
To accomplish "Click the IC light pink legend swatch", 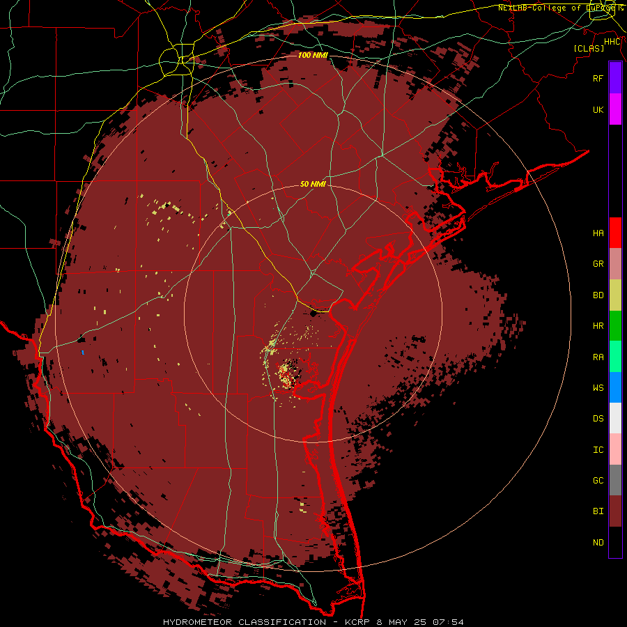I will [x=615, y=449].
